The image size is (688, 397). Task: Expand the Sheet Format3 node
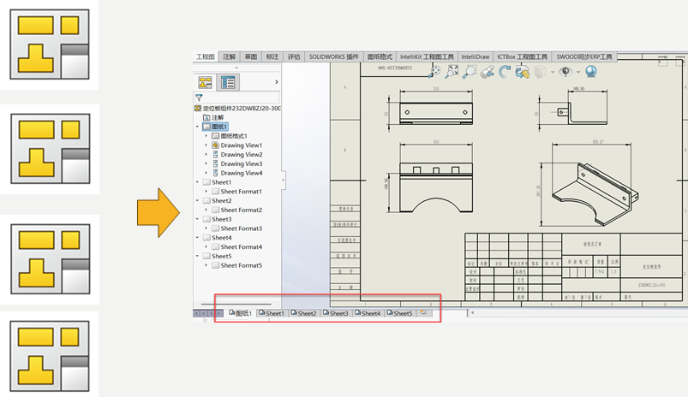(206, 228)
